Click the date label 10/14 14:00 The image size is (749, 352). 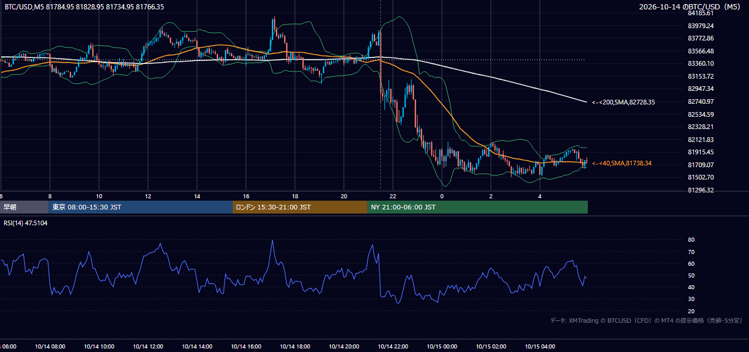[198, 346]
